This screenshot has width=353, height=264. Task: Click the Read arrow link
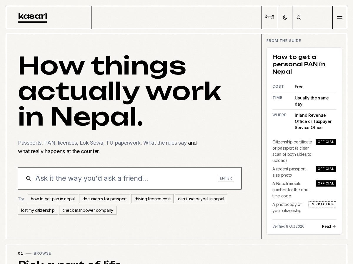tap(329, 226)
